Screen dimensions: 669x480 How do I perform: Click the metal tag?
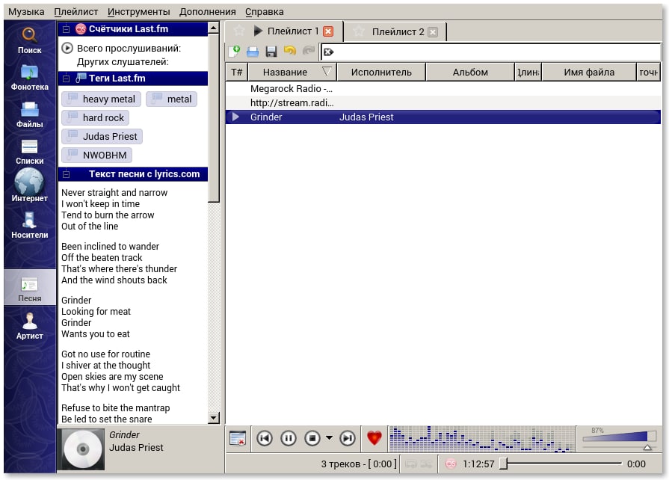tap(171, 99)
